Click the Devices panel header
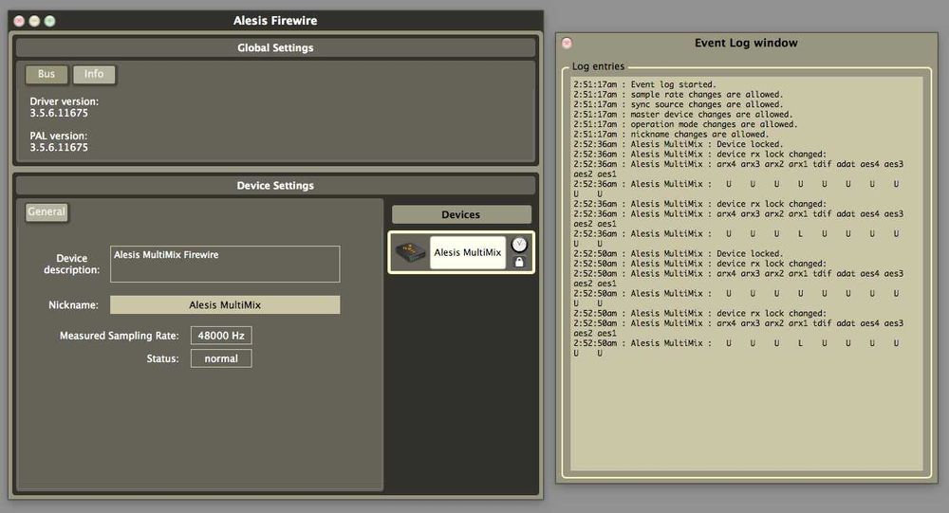949x513 pixels. [461, 214]
